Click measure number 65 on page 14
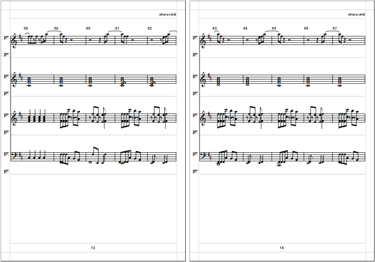 pyautogui.click(x=274, y=28)
